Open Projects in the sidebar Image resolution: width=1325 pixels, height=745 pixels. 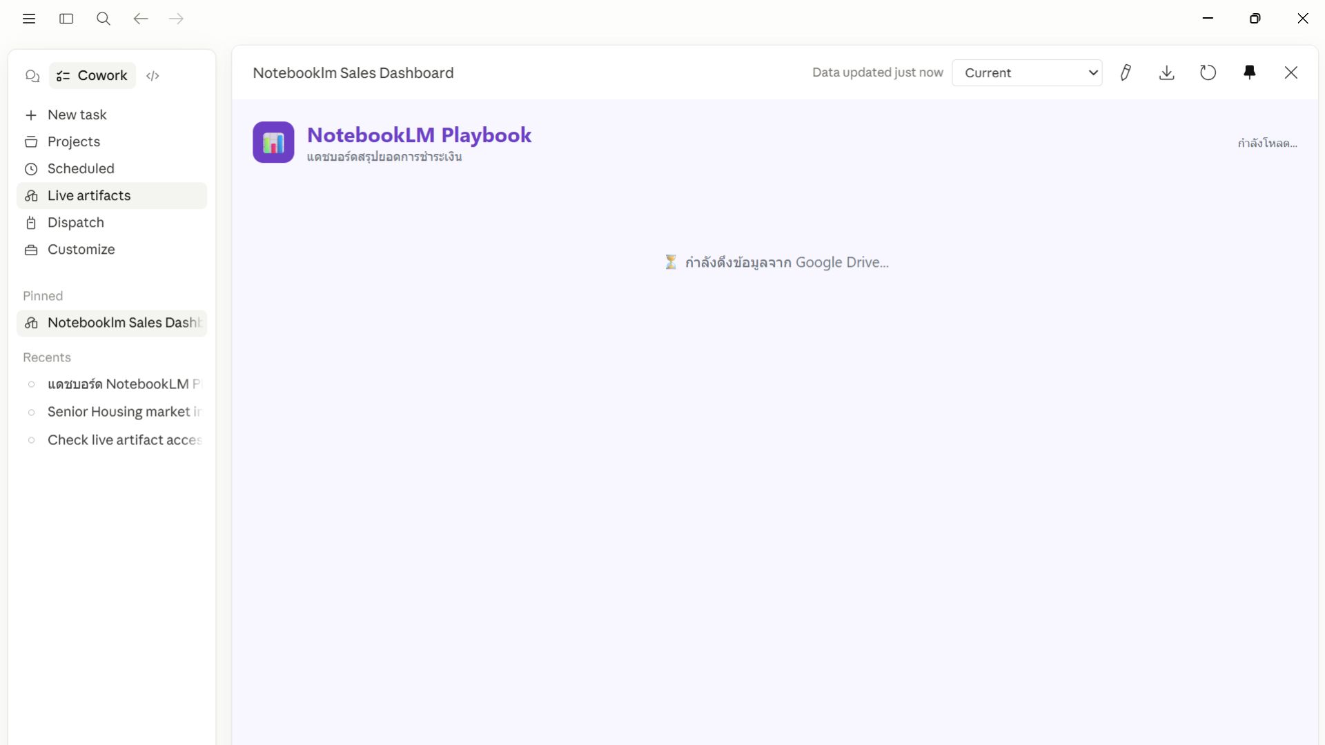pyautogui.click(x=73, y=141)
